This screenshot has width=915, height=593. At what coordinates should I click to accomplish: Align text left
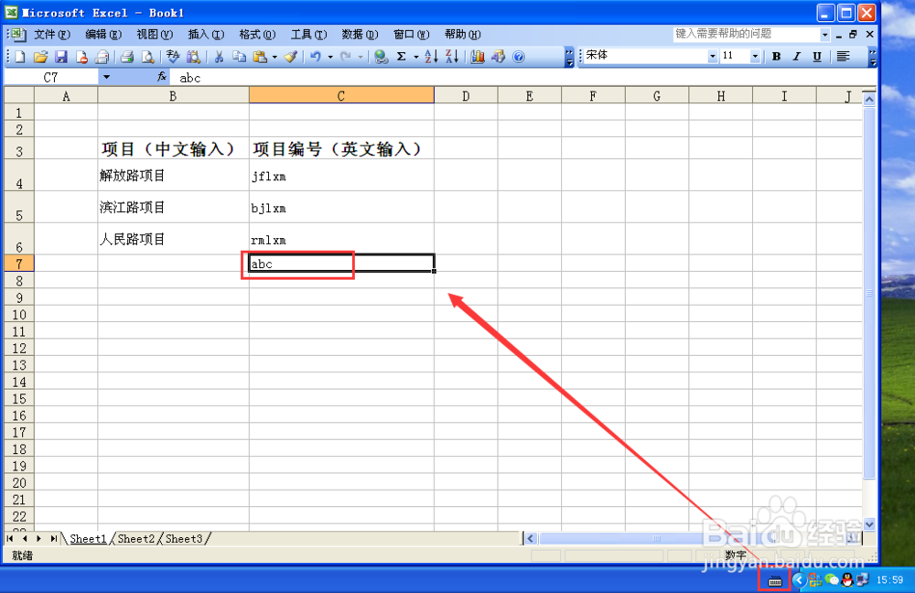[843, 56]
